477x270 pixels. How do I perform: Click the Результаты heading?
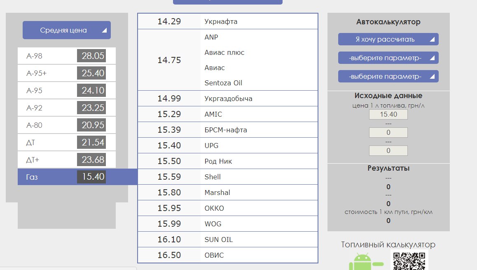tap(388, 168)
